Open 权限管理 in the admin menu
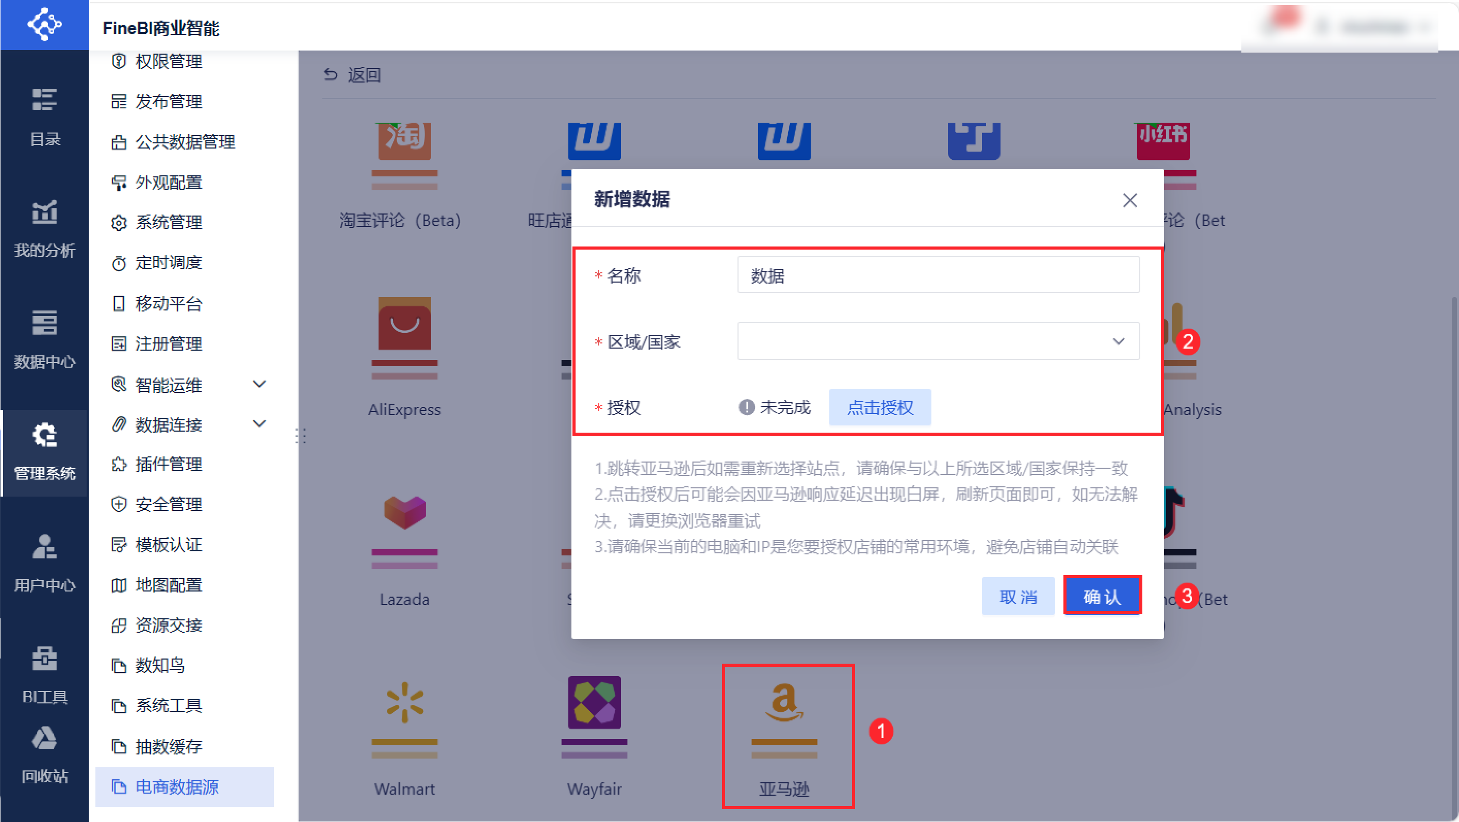The width and height of the screenshot is (1459, 822). click(168, 61)
